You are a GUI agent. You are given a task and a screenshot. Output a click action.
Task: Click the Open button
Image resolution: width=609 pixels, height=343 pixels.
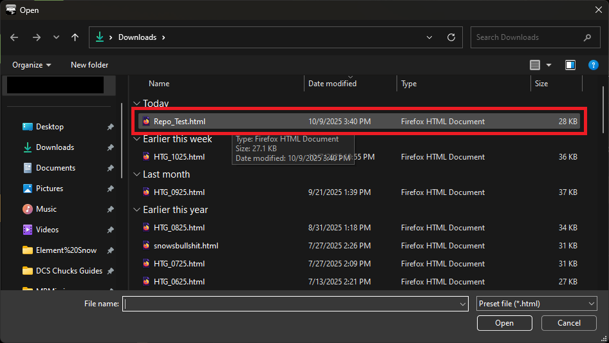pyautogui.click(x=504, y=323)
